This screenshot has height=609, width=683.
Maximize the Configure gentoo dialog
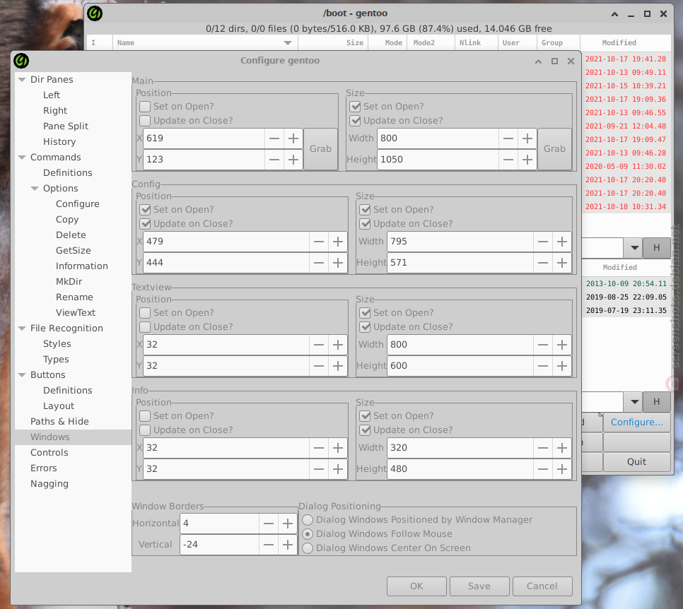click(x=554, y=61)
